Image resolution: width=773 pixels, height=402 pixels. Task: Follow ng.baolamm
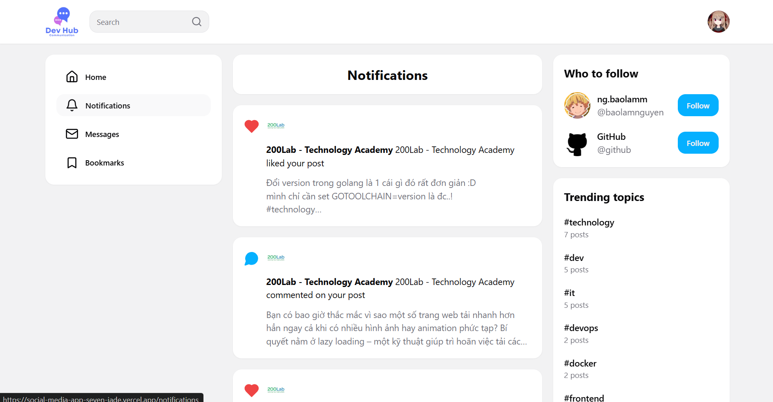pos(698,105)
